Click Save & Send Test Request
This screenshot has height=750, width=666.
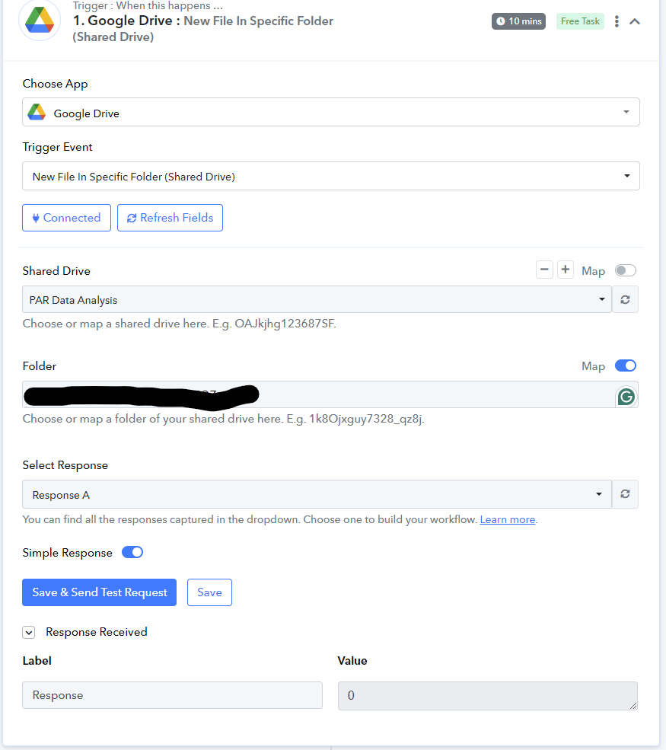pyautogui.click(x=100, y=592)
